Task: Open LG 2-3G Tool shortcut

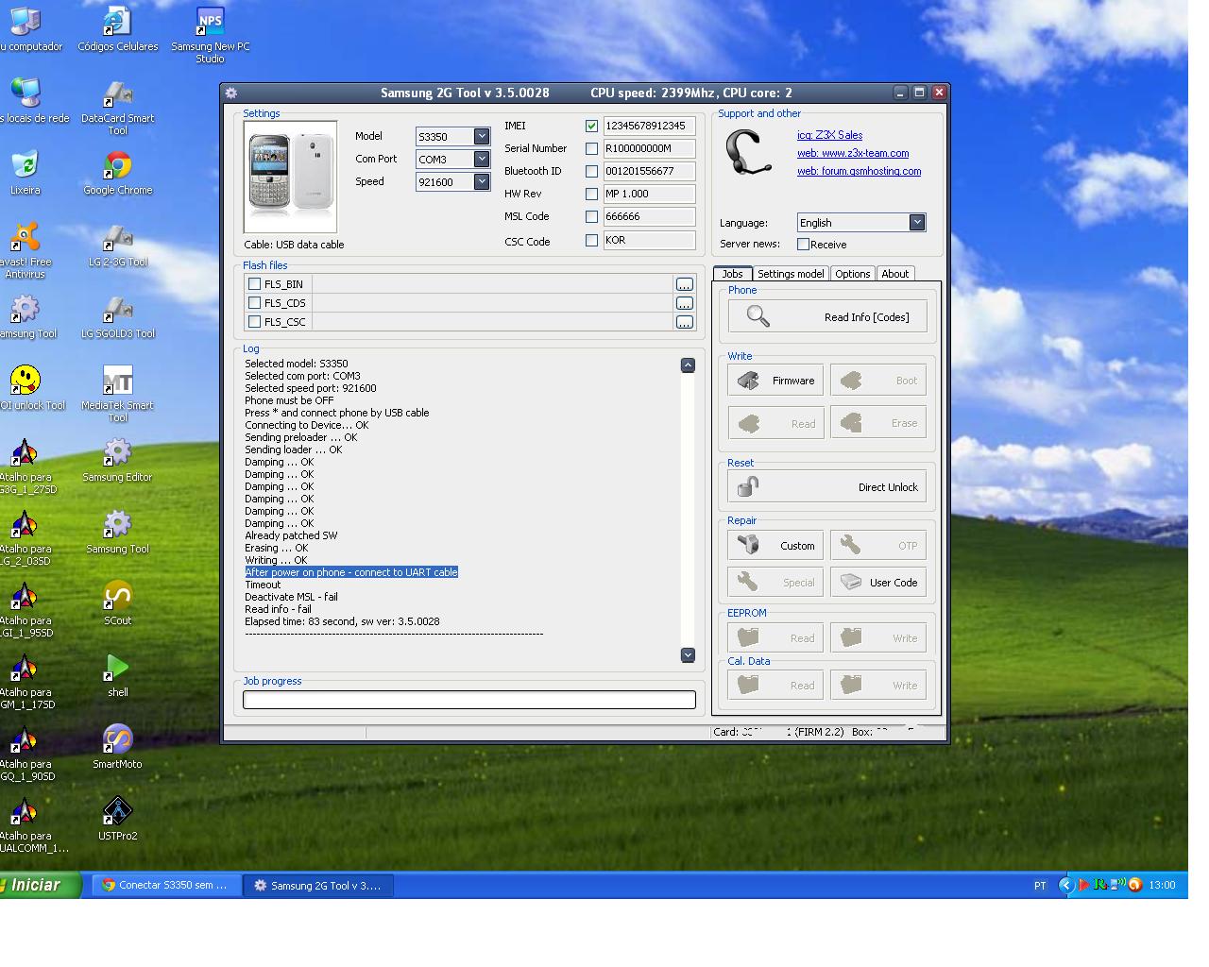Action: 117,245
